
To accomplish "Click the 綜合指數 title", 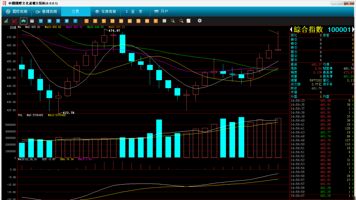I will 308,29.
